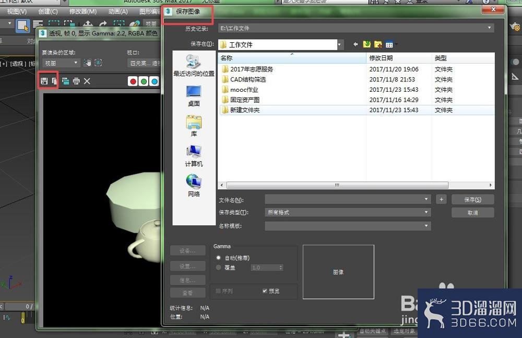Open the view menu grid icon
Viewport: 522px width, 338px height.
click(x=390, y=44)
